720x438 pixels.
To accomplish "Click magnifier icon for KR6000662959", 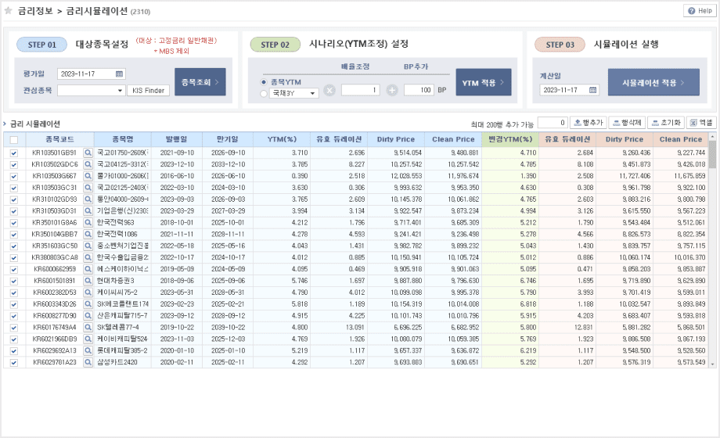I will (x=88, y=269).
